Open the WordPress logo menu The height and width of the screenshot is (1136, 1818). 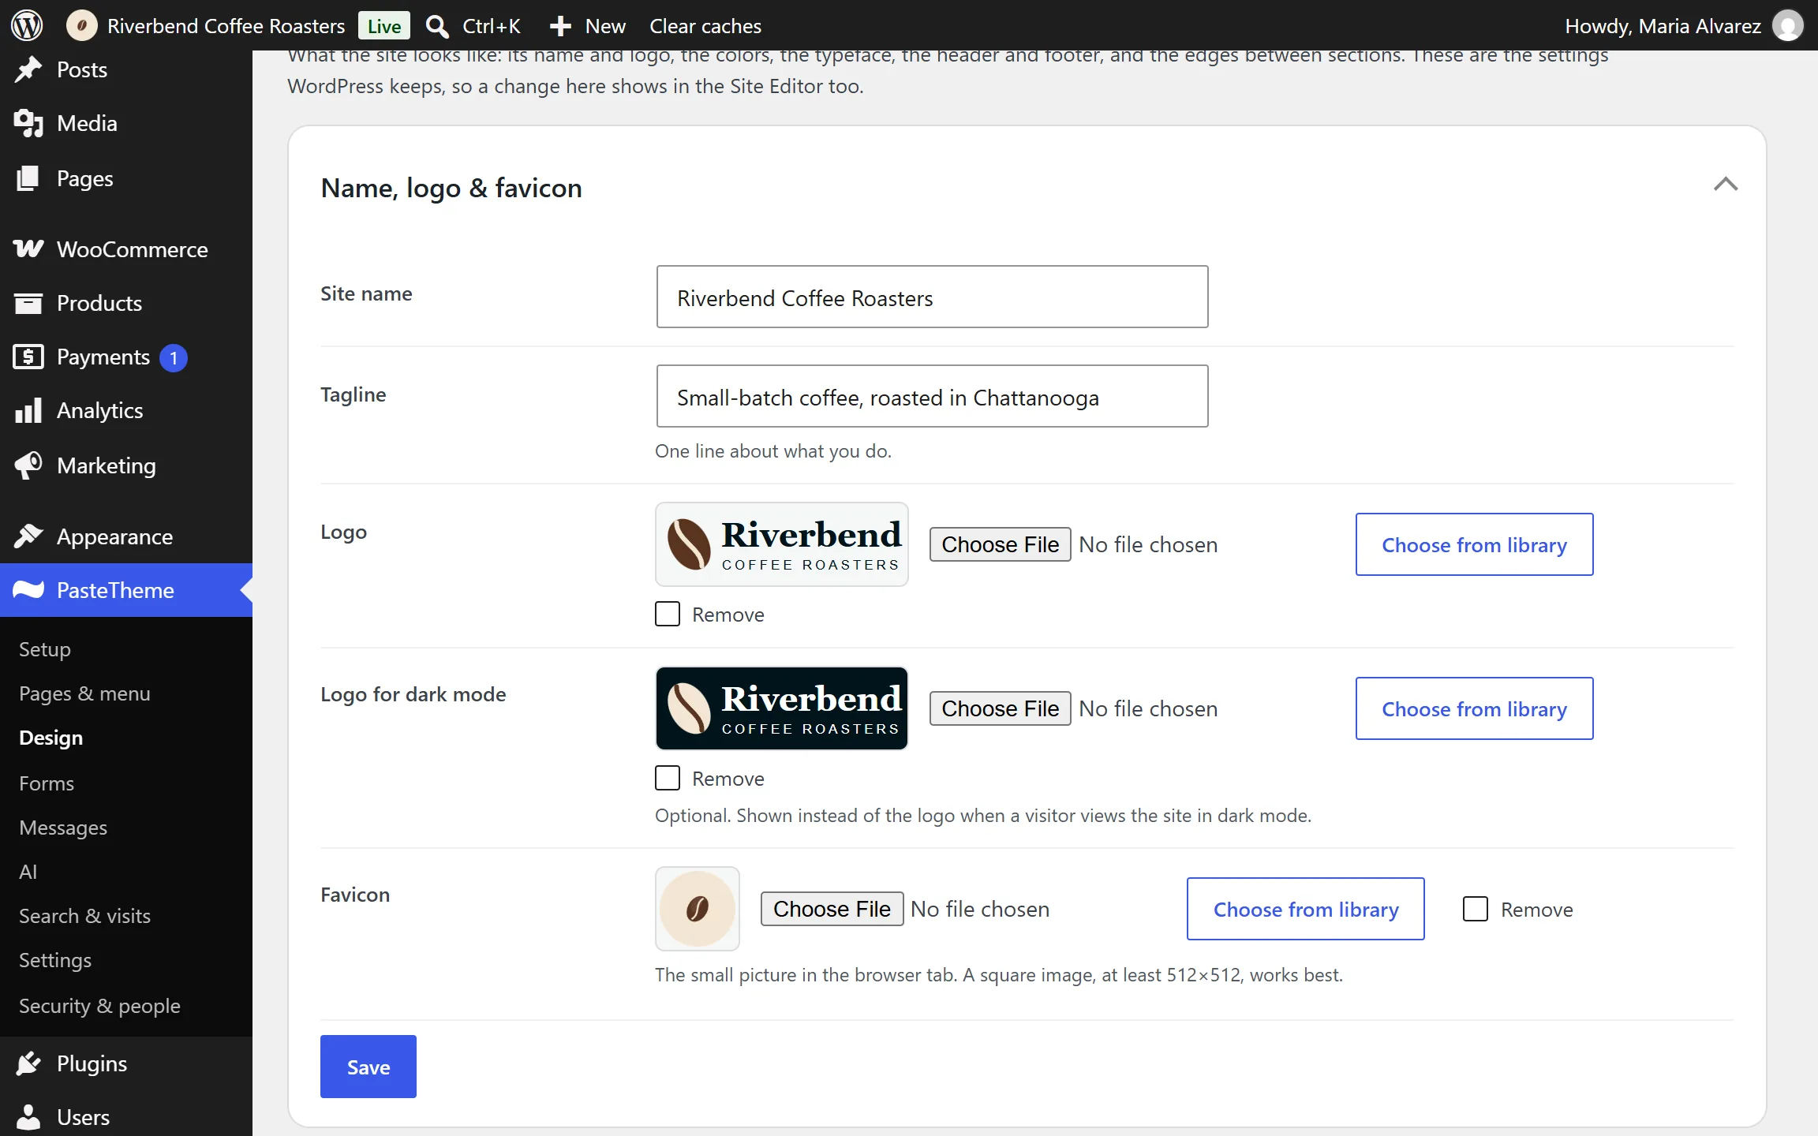[x=27, y=25]
